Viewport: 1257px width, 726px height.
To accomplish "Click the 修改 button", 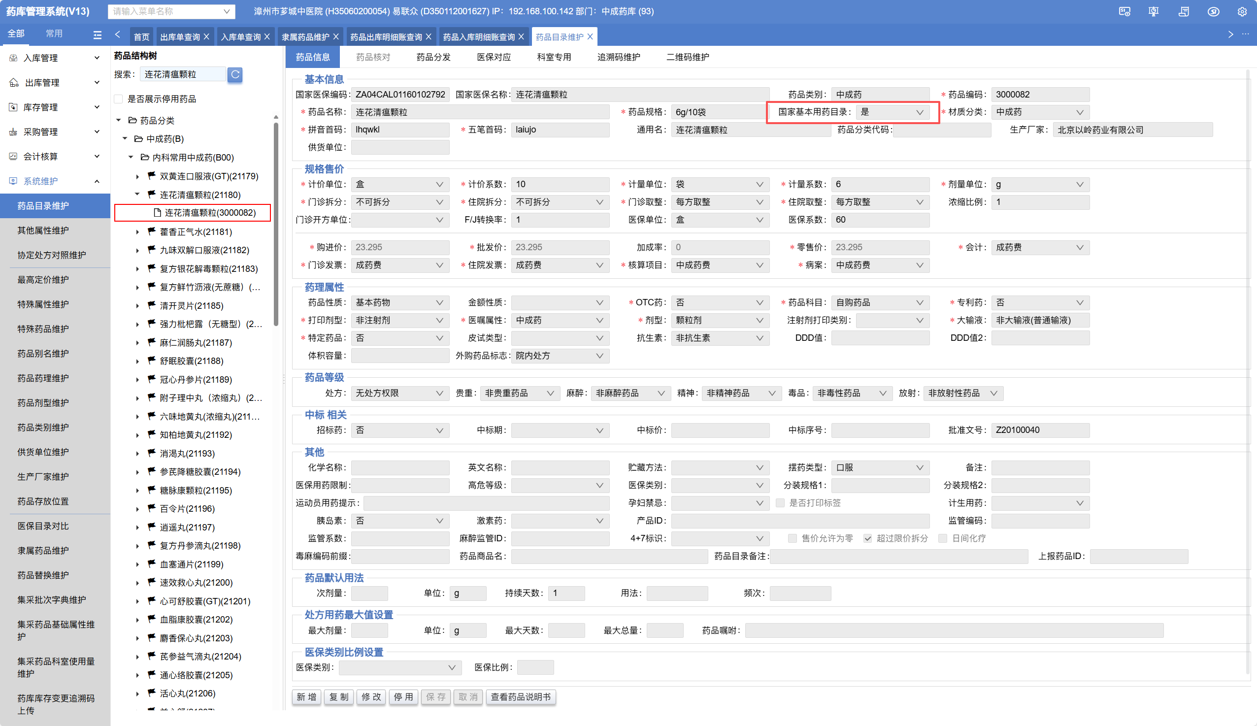I will (371, 696).
